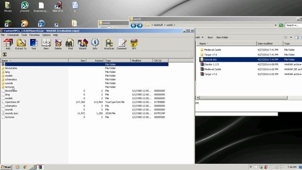Click the Chrome taskbar icon
The width and height of the screenshot is (302, 170).
(25, 167)
